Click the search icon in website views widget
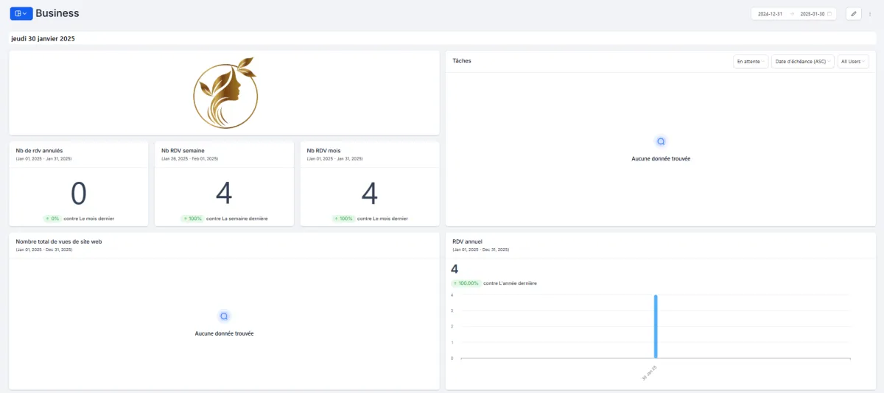This screenshot has width=884, height=393. tap(224, 316)
